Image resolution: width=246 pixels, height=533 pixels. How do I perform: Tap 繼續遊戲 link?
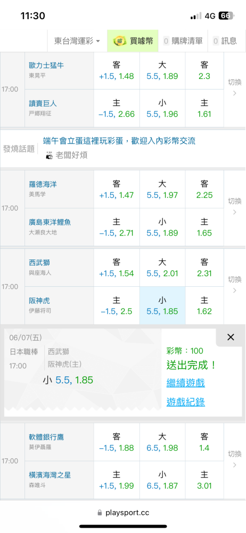pos(185,383)
